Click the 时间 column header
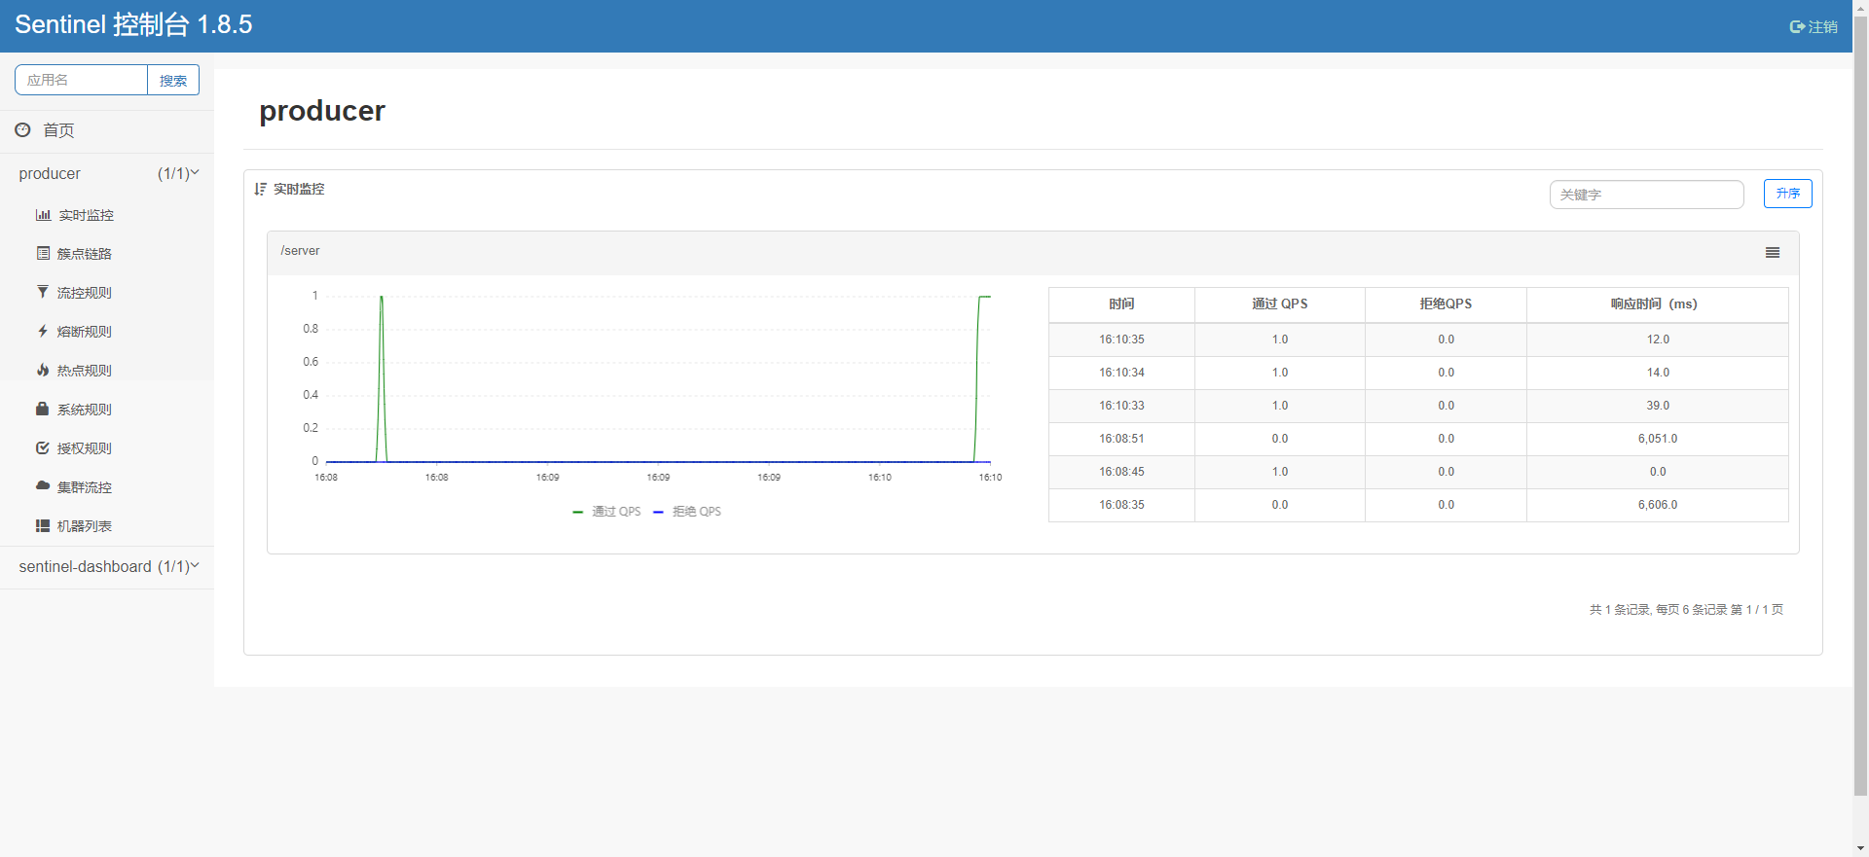Screen dimensions: 1869x857 tap(1121, 304)
